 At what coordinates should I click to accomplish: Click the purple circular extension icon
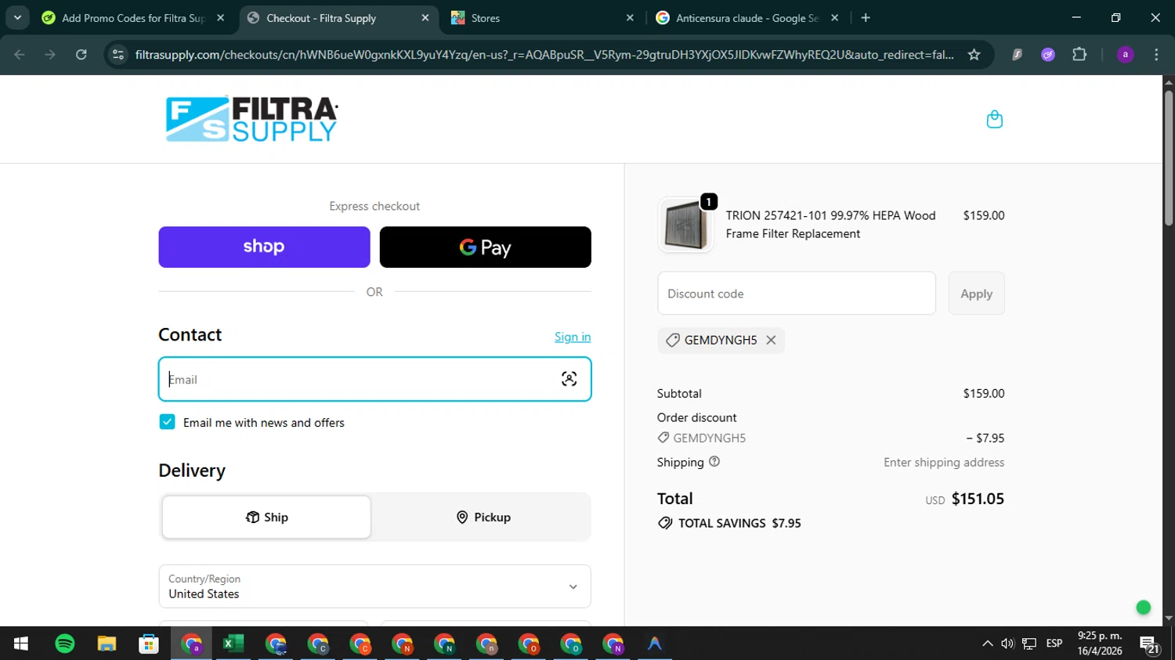pos(1048,55)
